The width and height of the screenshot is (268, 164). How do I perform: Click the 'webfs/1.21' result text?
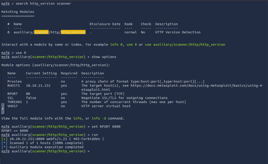pos(57,139)
